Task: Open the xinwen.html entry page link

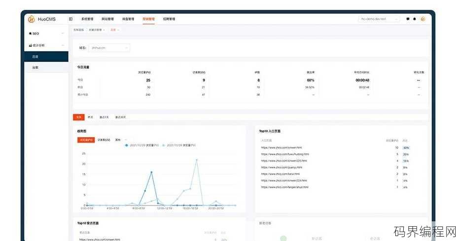Action: [281, 148]
